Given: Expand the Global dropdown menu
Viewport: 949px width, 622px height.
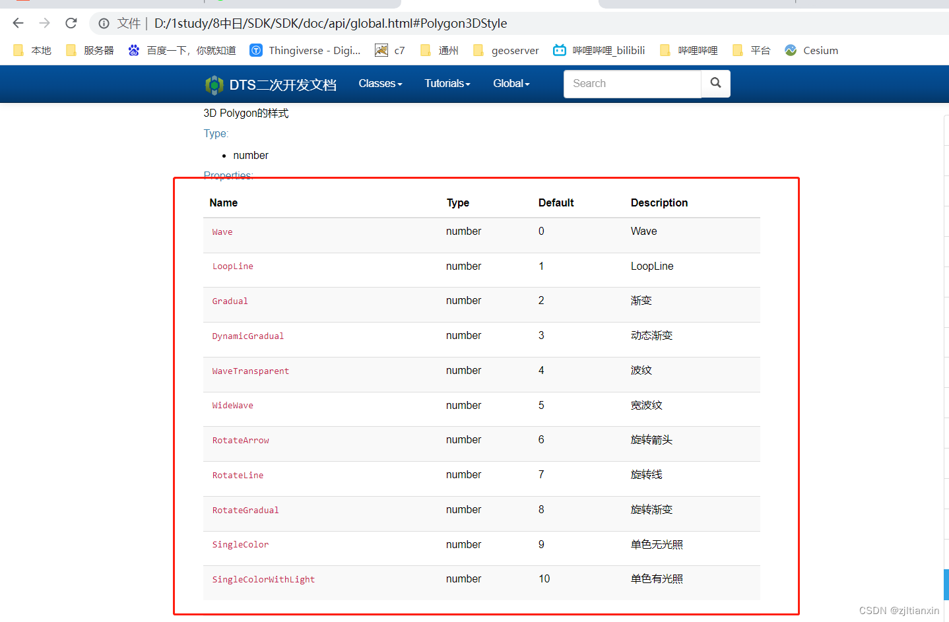Looking at the screenshot, I should [x=511, y=84].
